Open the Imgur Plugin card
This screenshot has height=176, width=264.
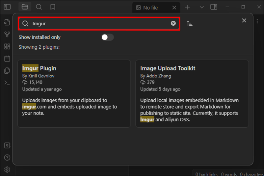(74, 94)
